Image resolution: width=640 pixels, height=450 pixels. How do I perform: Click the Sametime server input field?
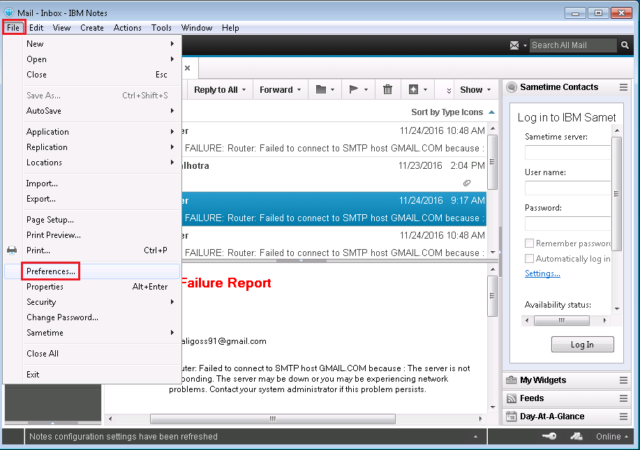[567, 152]
